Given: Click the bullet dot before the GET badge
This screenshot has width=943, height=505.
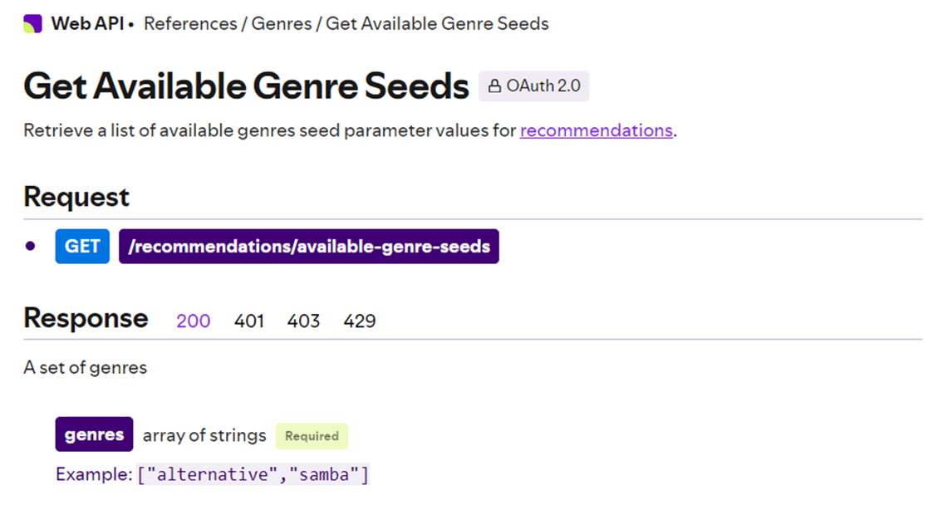Looking at the screenshot, I should [31, 246].
